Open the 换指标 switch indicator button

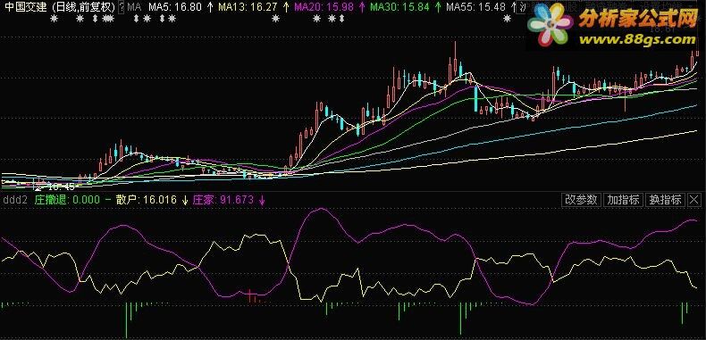tap(665, 200)
